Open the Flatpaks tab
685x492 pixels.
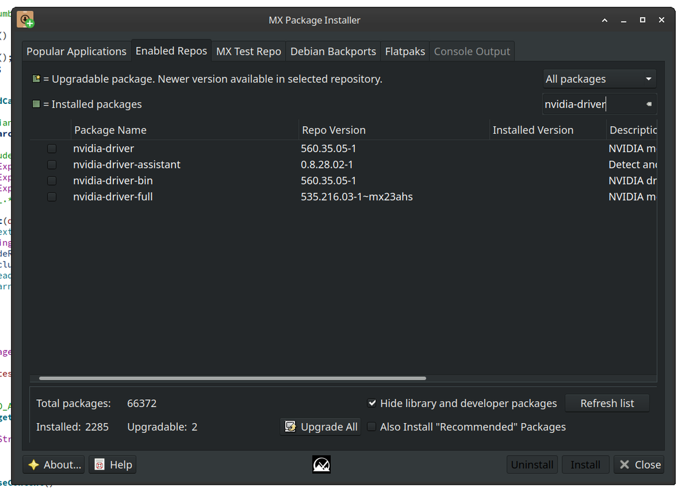(x=405, y=52)
